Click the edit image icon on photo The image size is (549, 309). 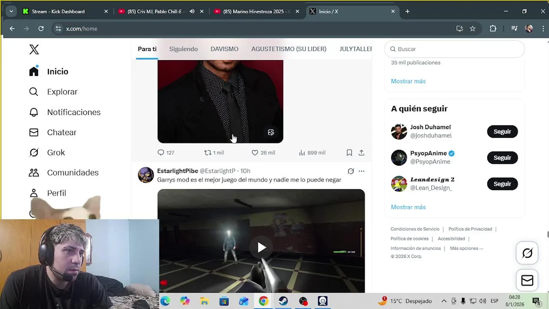(x=271, y=133)
